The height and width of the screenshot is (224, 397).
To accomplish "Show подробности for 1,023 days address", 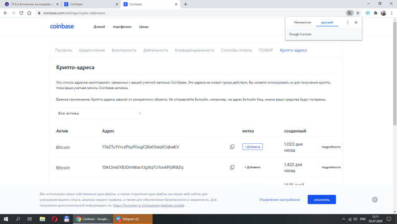I will click(x=331, y=147).
